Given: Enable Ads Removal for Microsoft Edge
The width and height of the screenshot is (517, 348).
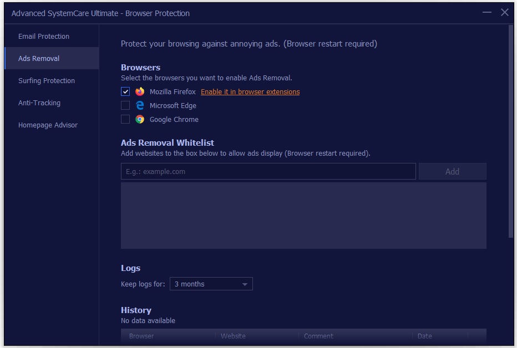Looking at the screenshot, I should pyautogui.click(x=125, y=106).
